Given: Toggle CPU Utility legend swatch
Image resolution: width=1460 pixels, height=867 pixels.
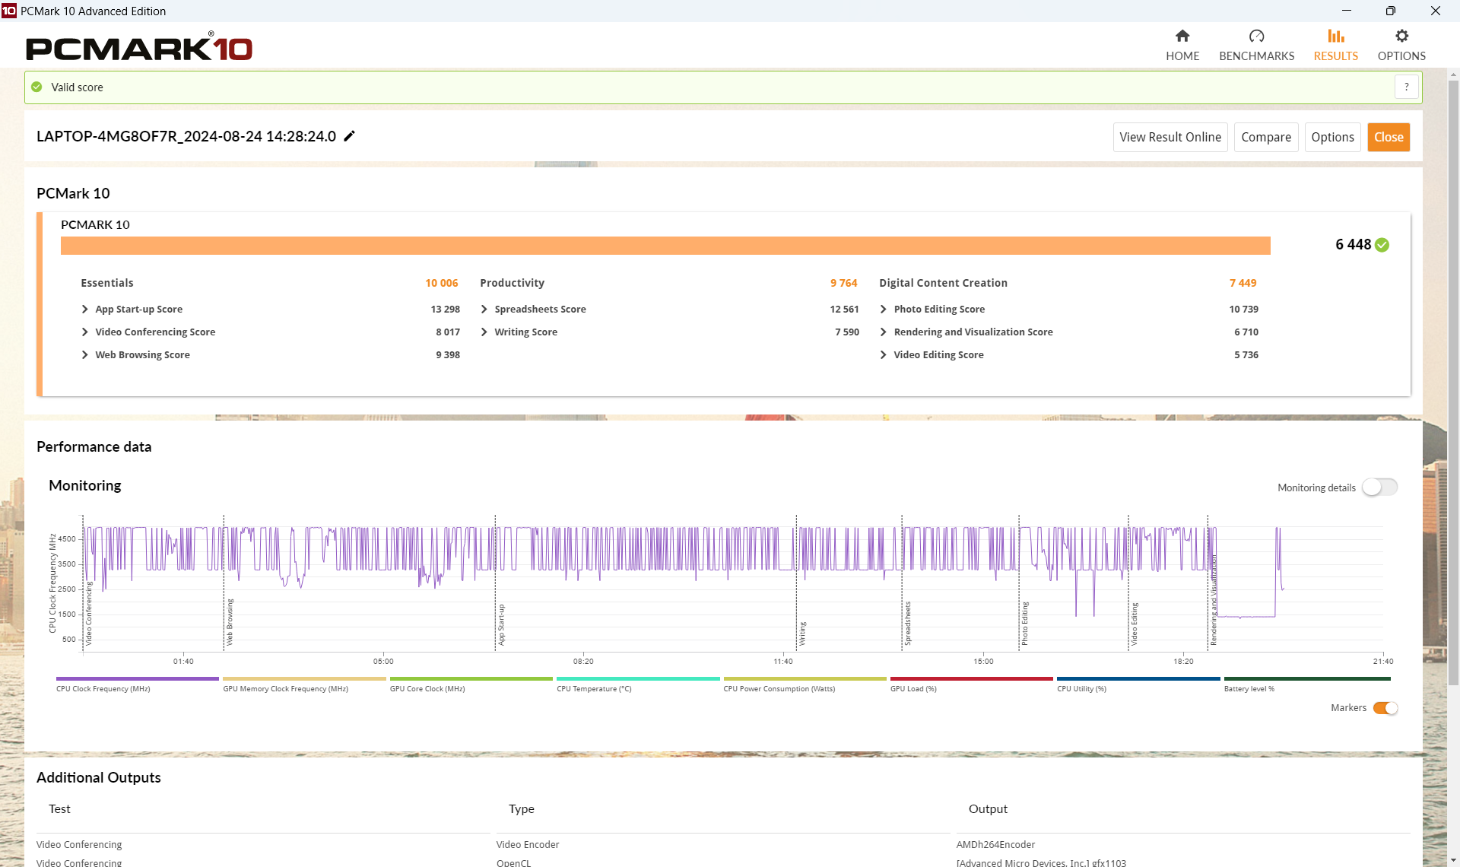Looking at the screenshot, I should tap(1138, 678).
